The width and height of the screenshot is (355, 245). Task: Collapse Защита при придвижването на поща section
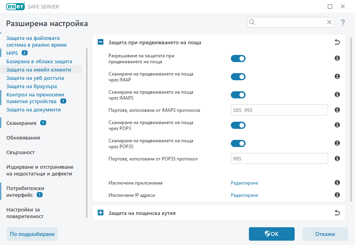[101, 42]
